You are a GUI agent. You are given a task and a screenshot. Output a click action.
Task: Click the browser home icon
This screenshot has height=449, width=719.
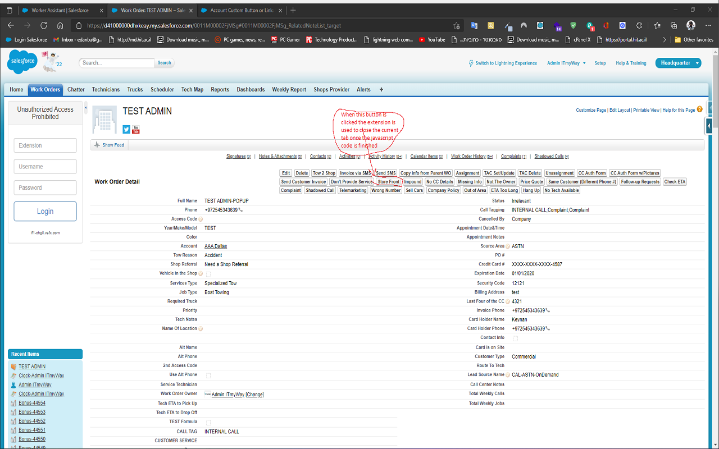(60, 25)
